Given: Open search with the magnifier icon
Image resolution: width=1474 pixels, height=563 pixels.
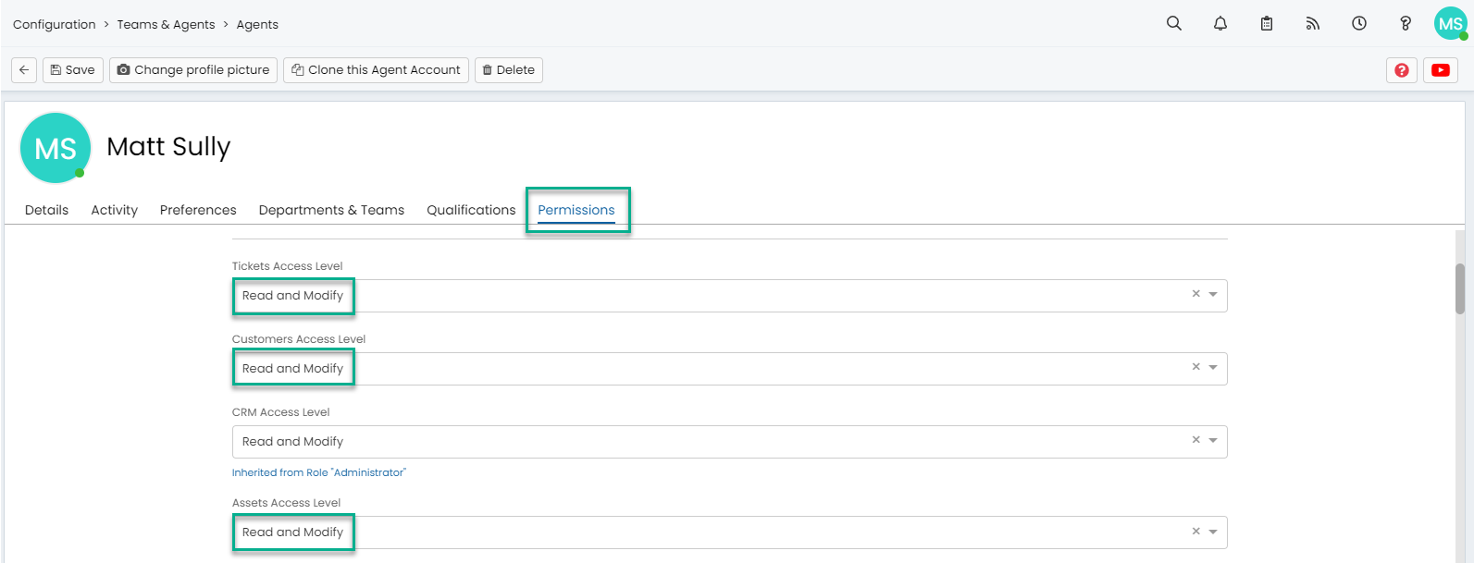Looking at the screenshot, I should 1173,24.
